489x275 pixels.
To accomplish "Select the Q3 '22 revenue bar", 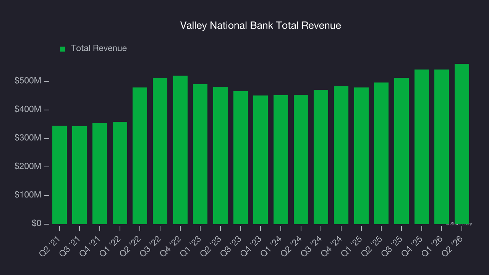I will pyautogui.click(x=160, y=151).
